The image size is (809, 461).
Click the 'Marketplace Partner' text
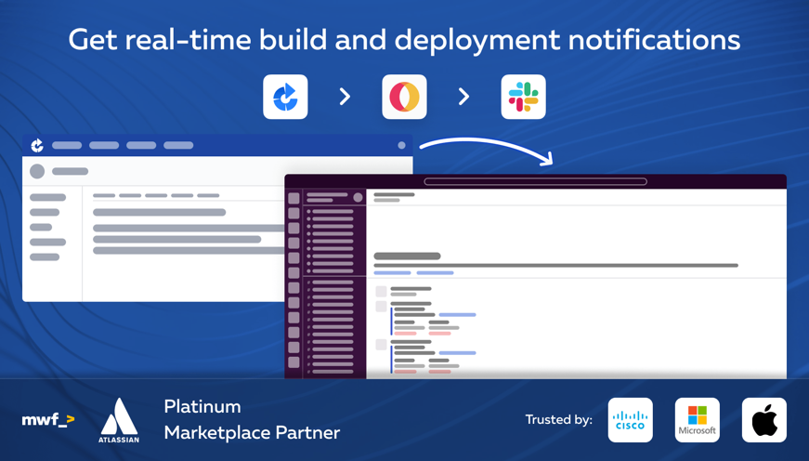click(x=252, y=432)
